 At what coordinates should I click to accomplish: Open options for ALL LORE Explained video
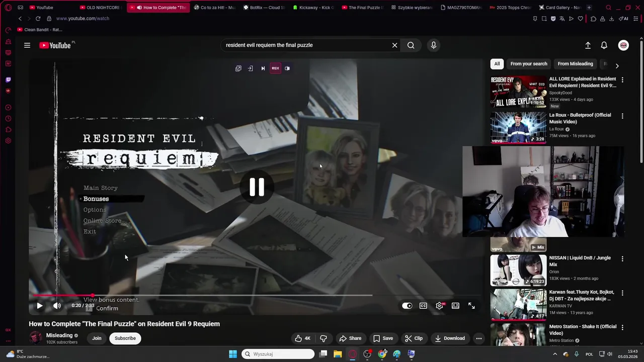tap(622, 80)
